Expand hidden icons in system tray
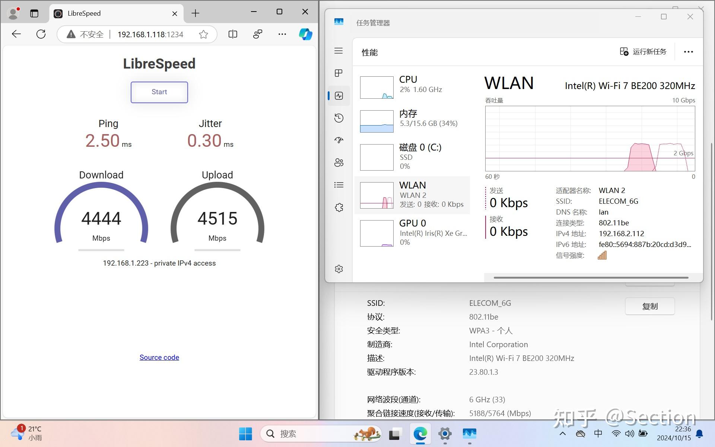 click(562, 434)
